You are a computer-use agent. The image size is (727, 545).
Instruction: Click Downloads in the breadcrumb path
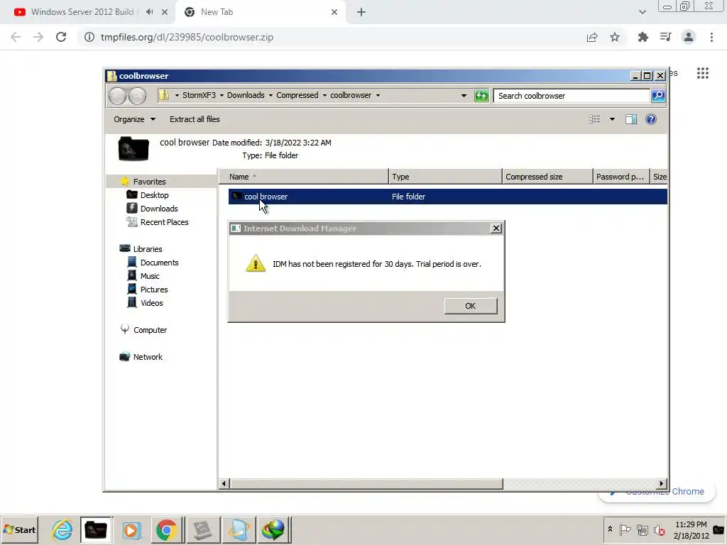(x=246, y=95)
